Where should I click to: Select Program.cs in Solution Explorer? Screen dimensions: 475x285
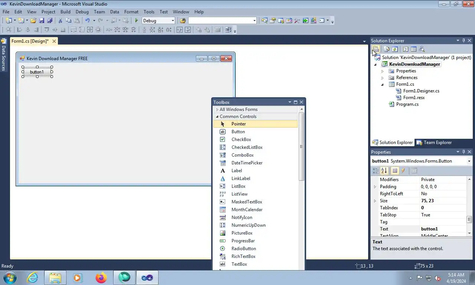[407, 104]
